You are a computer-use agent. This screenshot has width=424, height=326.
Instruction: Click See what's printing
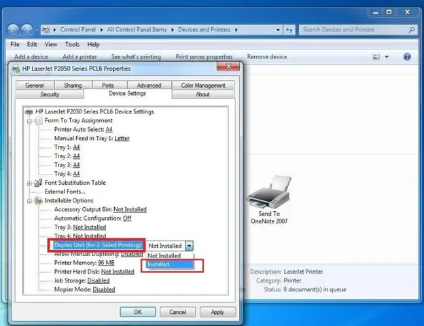pyautogui.click(x=136, y=57)
